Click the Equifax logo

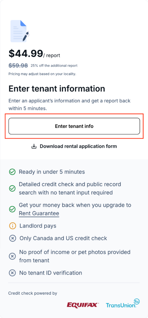[x=83, y=305]
